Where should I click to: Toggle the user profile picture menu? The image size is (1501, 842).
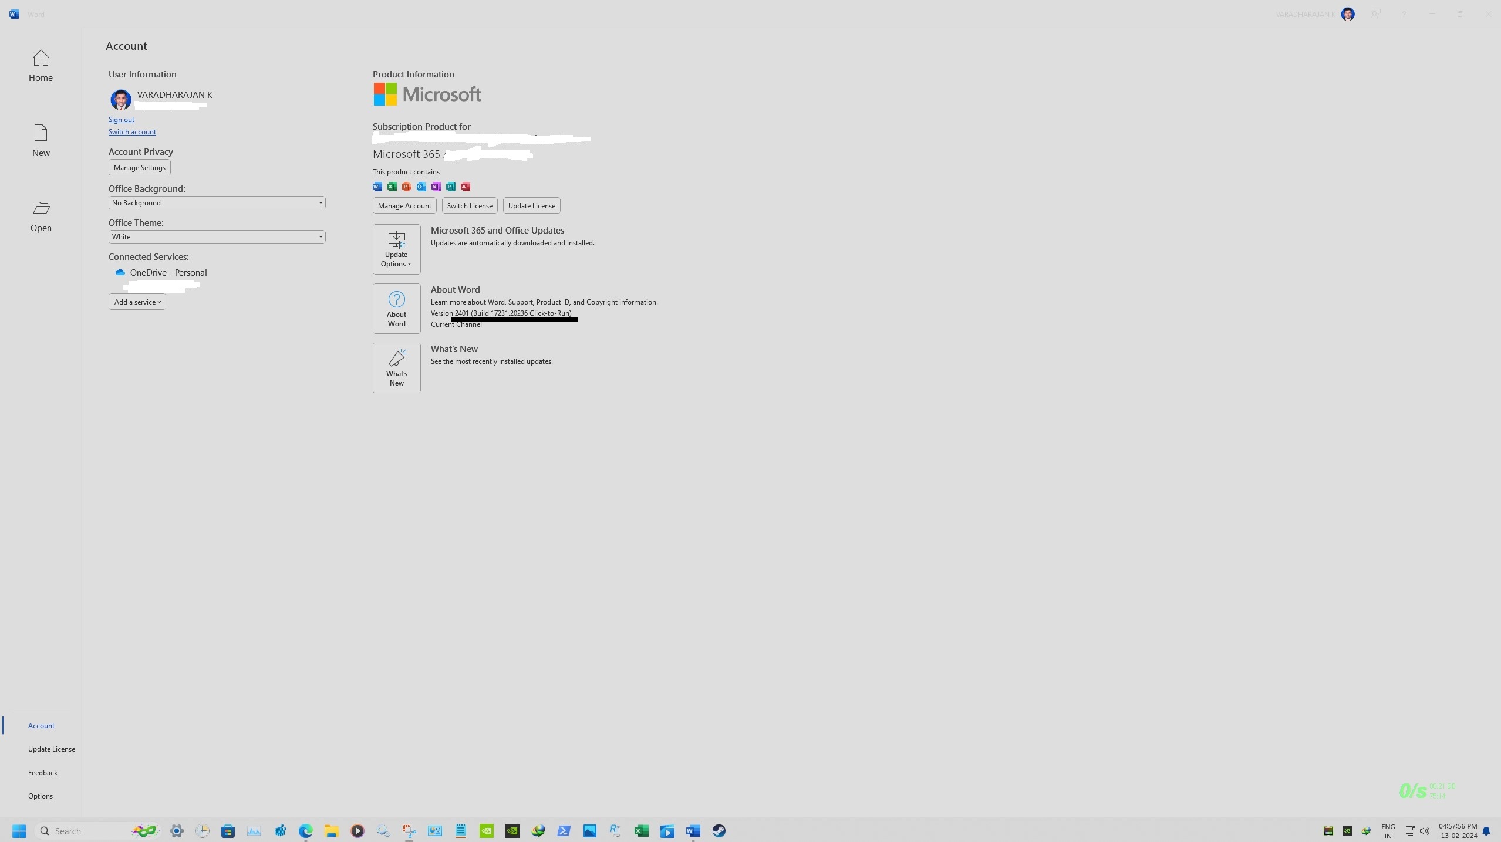point(1348,14)
